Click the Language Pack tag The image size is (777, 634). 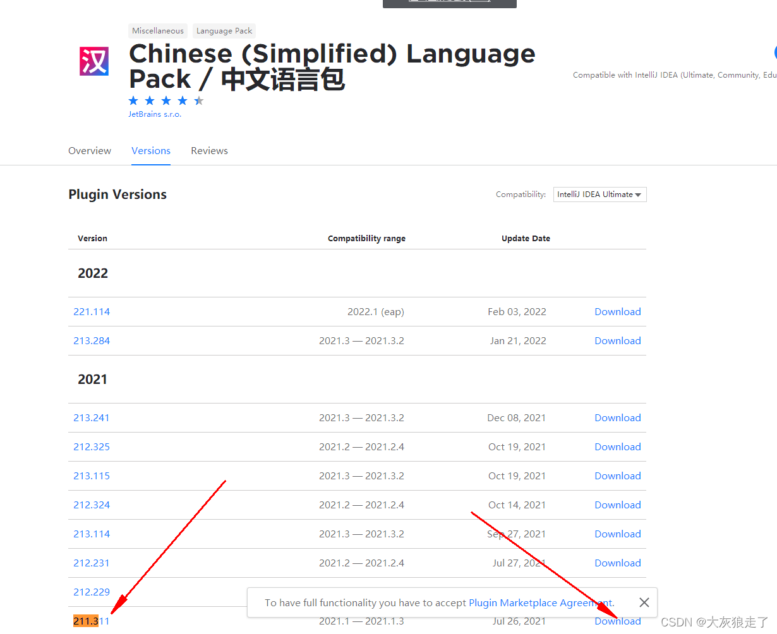(x=224, y=31)
